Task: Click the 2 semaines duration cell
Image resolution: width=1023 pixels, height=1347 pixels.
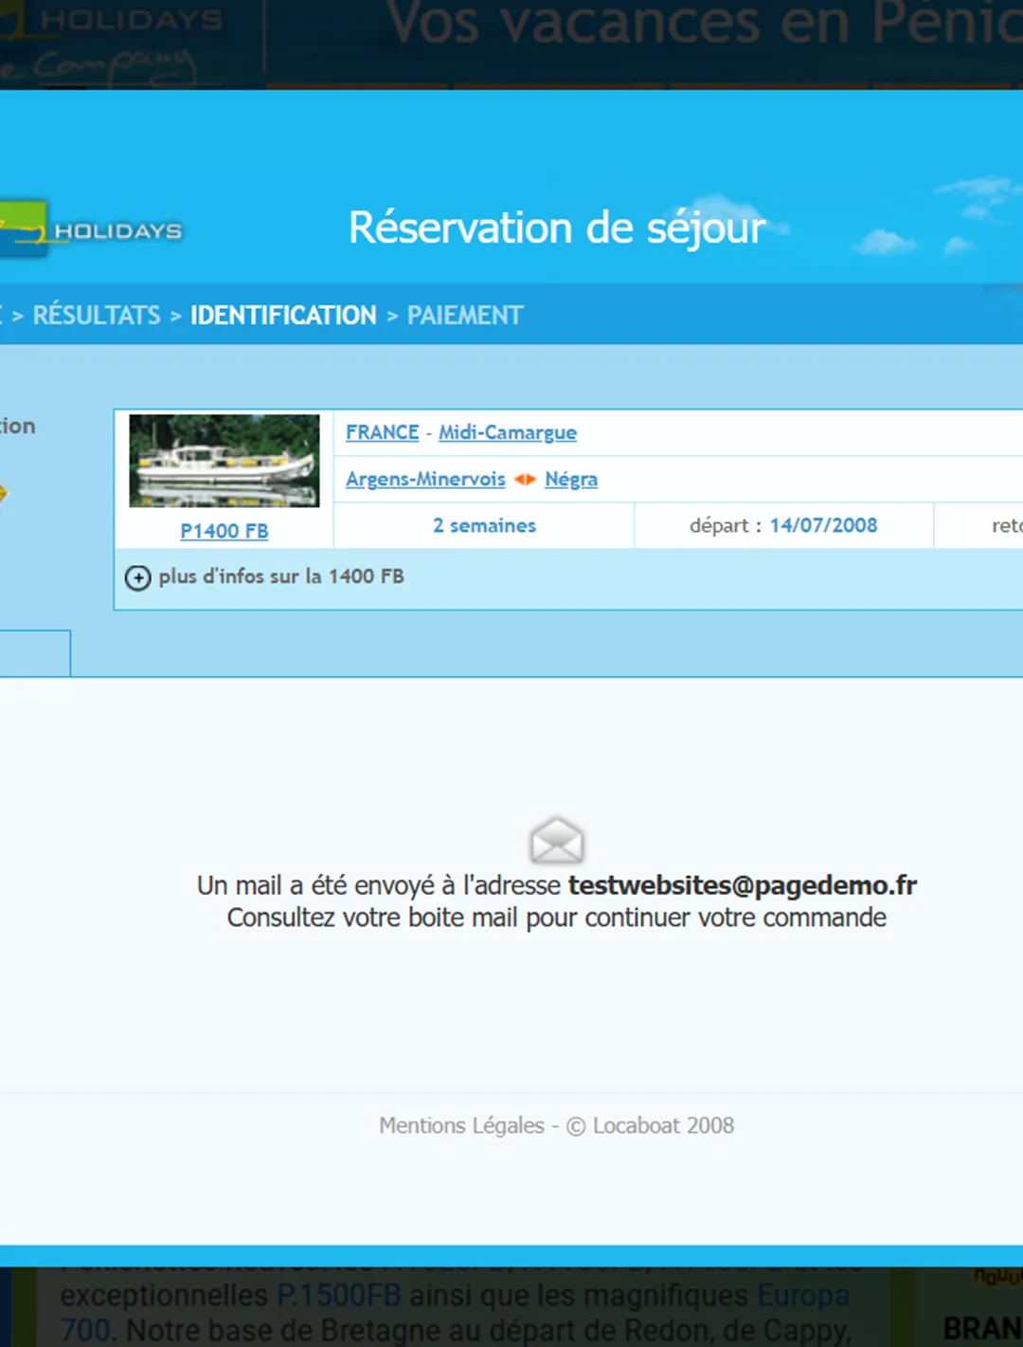Action: tap(484, 525)
